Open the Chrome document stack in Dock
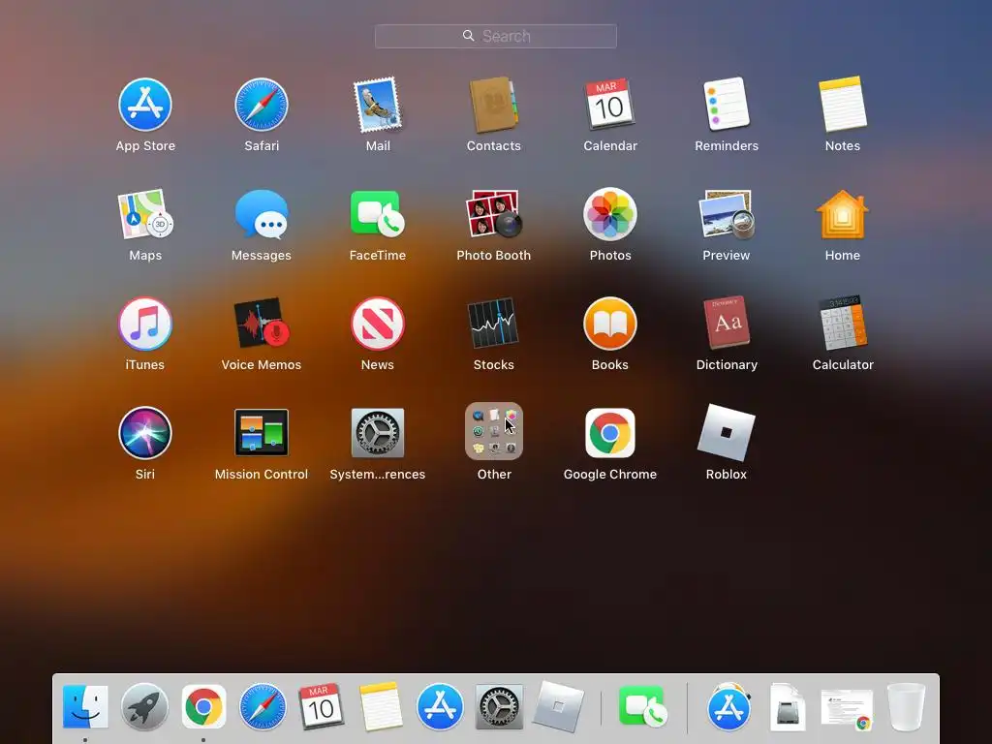This screenshot has width=992, height=744. (847, 708)
